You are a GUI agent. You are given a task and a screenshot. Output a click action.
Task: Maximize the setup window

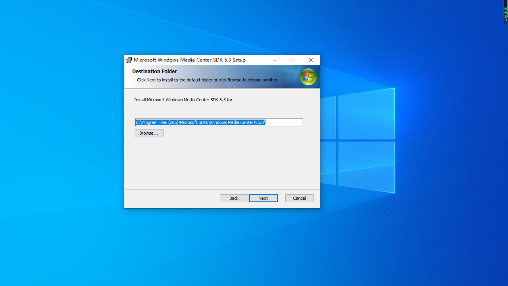pos(292,60)
